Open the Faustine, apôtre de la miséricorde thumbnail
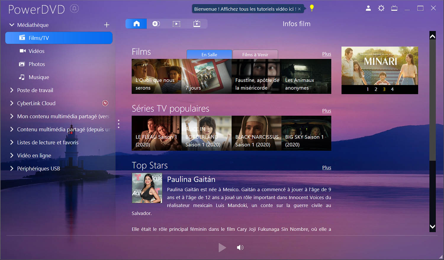 click(256, 76)
